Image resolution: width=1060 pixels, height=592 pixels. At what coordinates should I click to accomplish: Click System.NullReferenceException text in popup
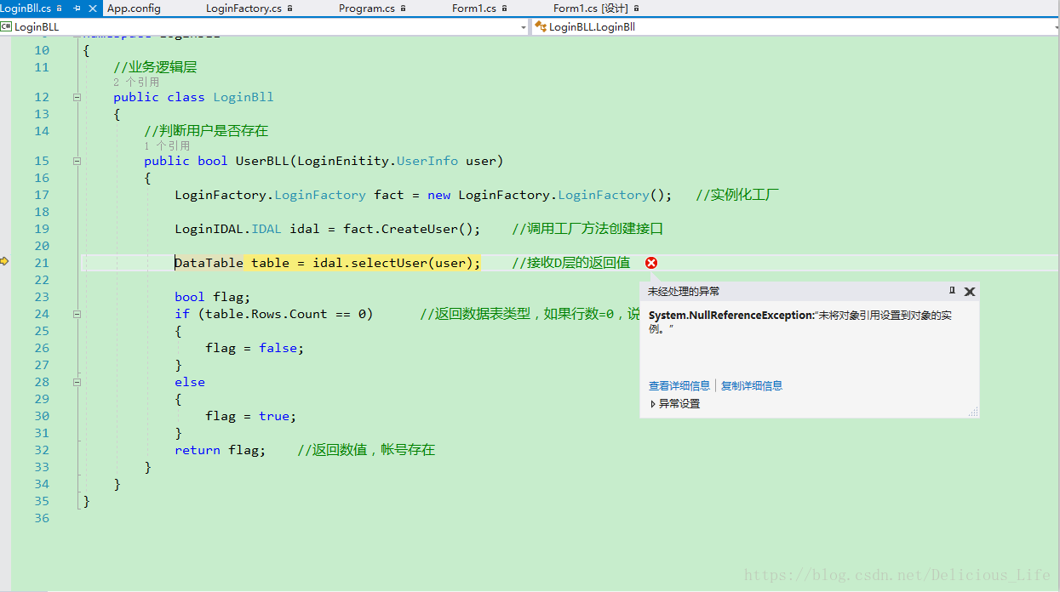click(x=731, y=316)
